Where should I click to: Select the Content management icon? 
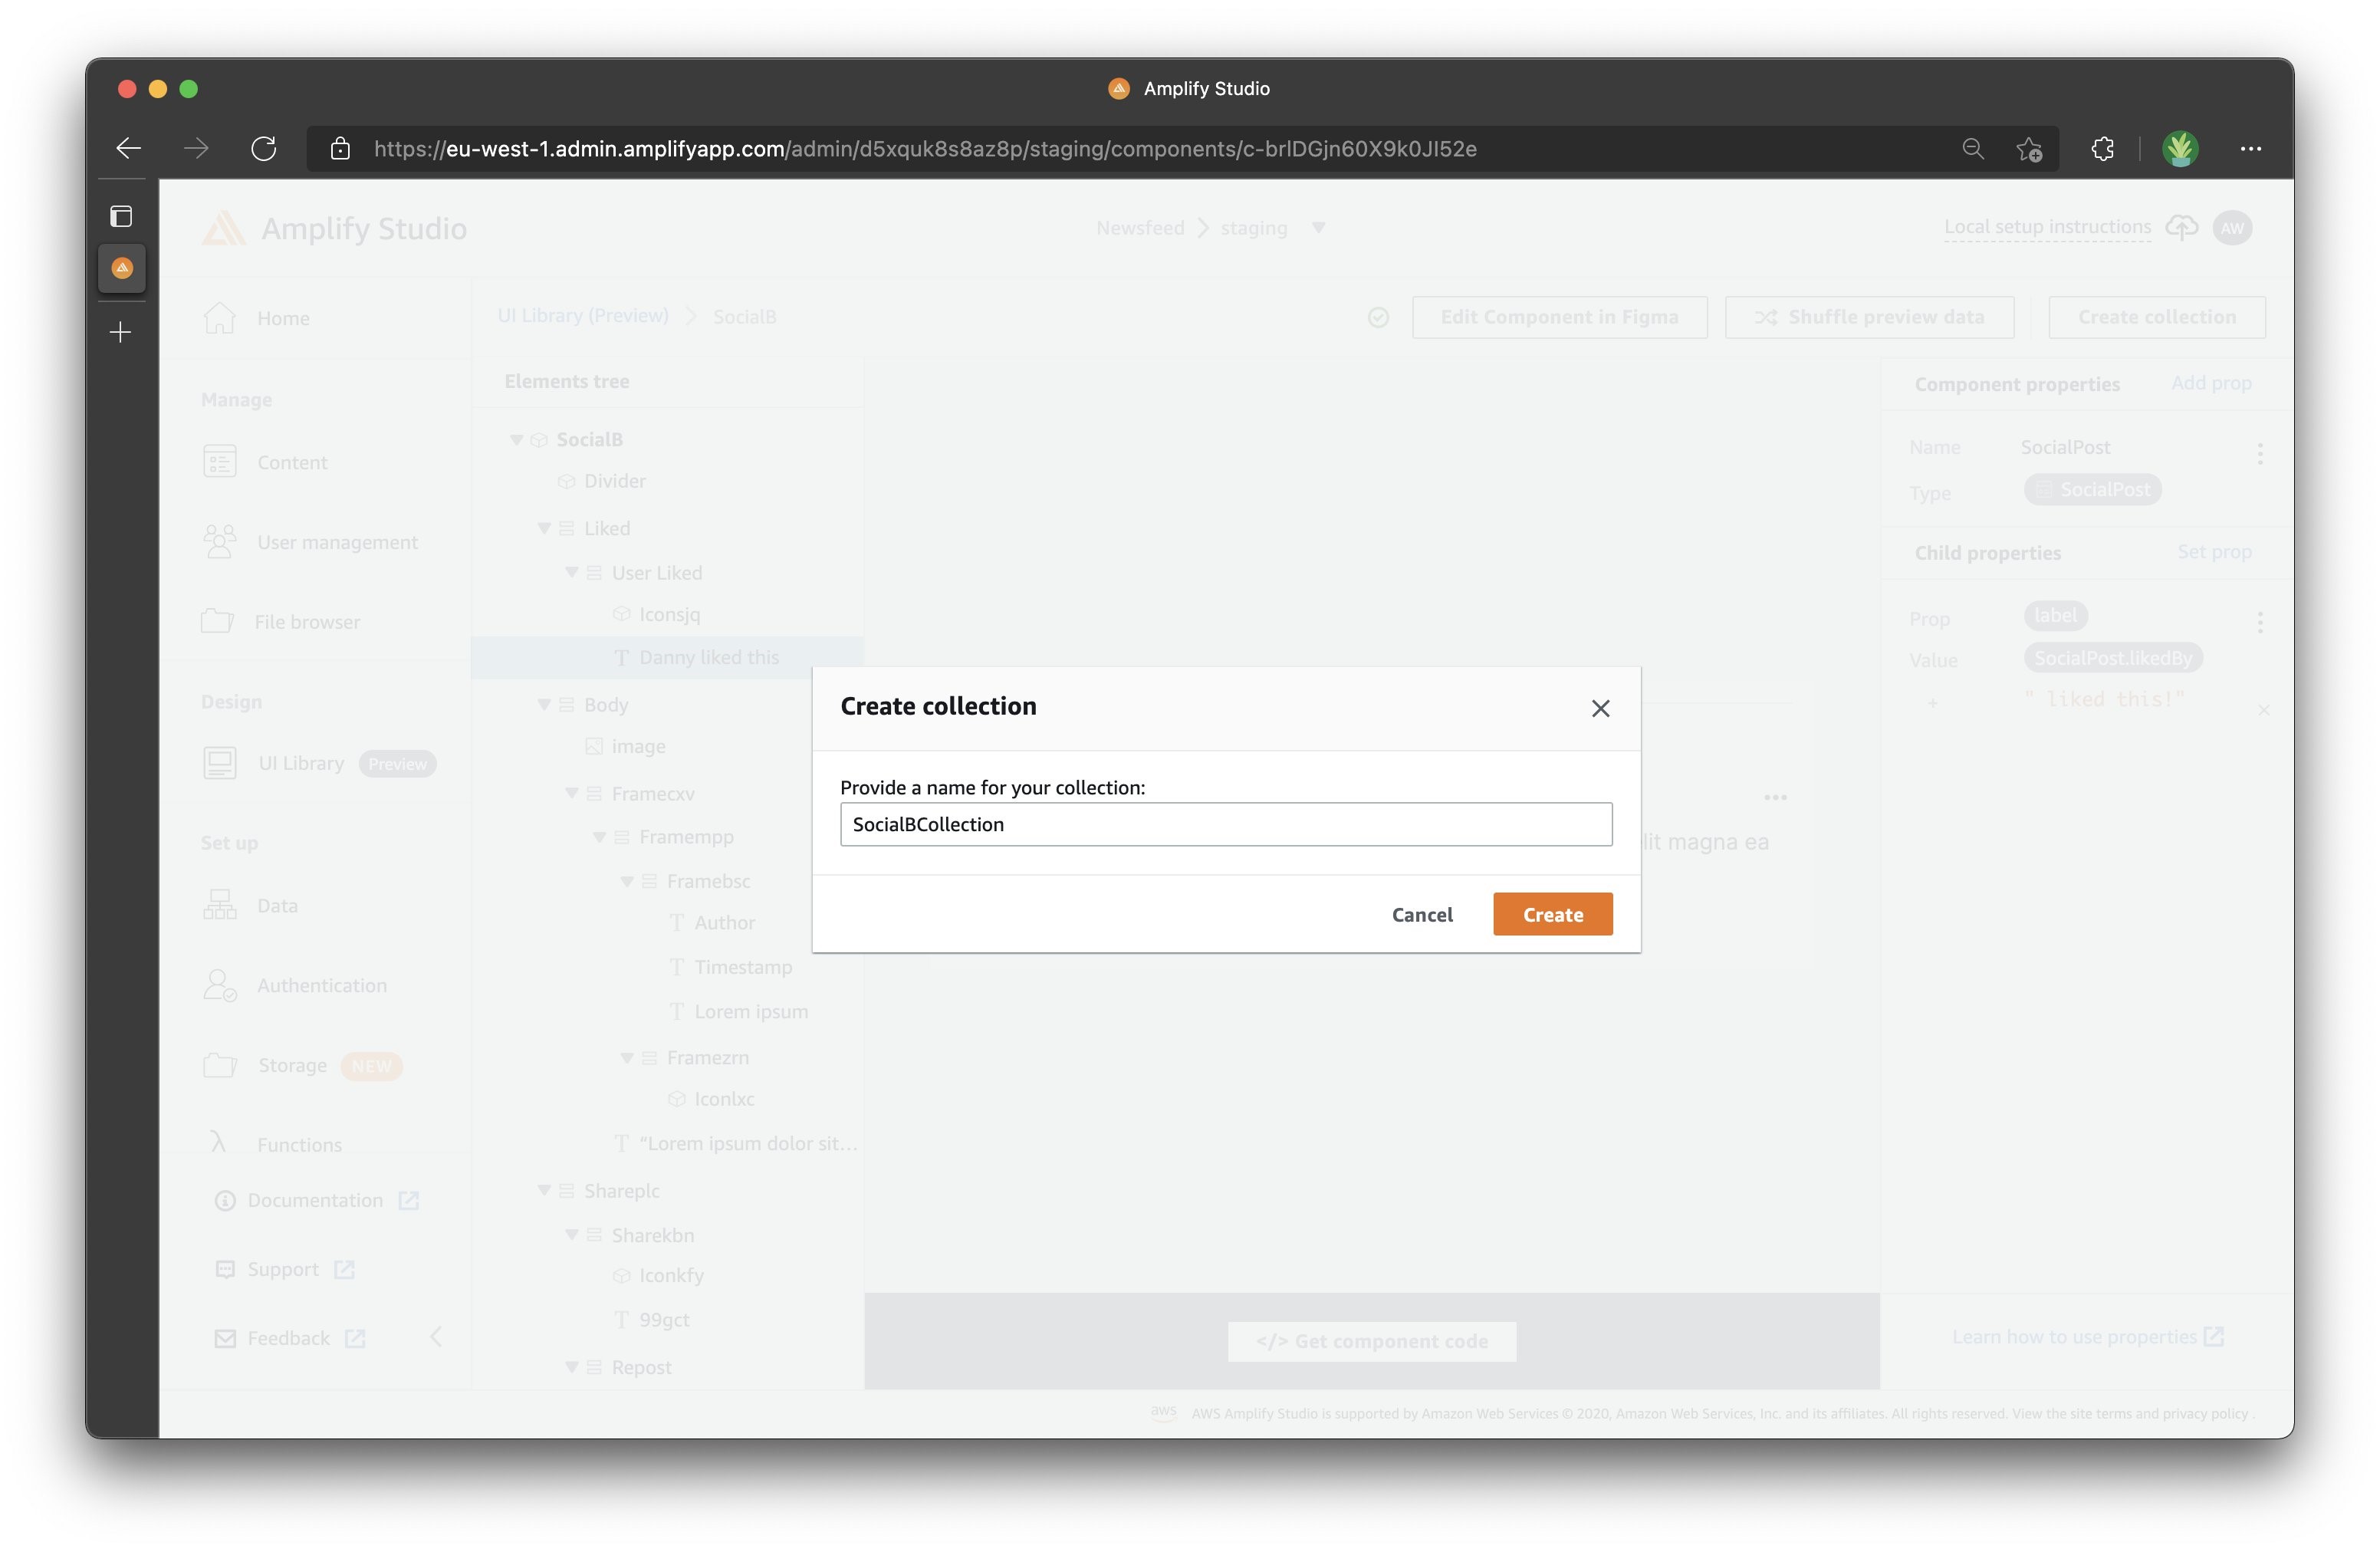220,459
